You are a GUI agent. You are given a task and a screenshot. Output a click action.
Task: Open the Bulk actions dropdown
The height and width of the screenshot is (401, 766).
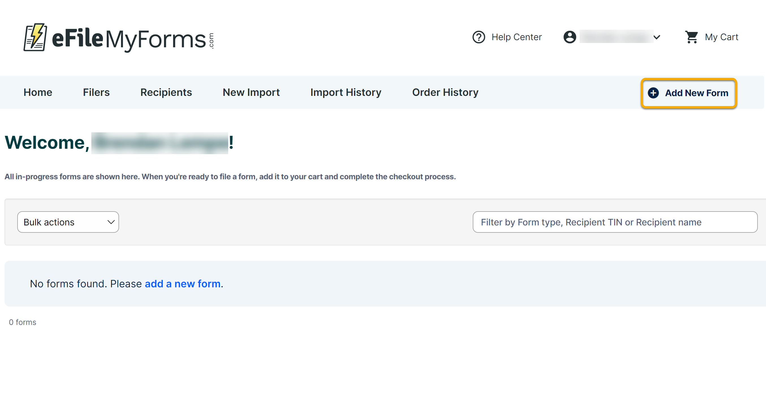click(x=68, y=222)
